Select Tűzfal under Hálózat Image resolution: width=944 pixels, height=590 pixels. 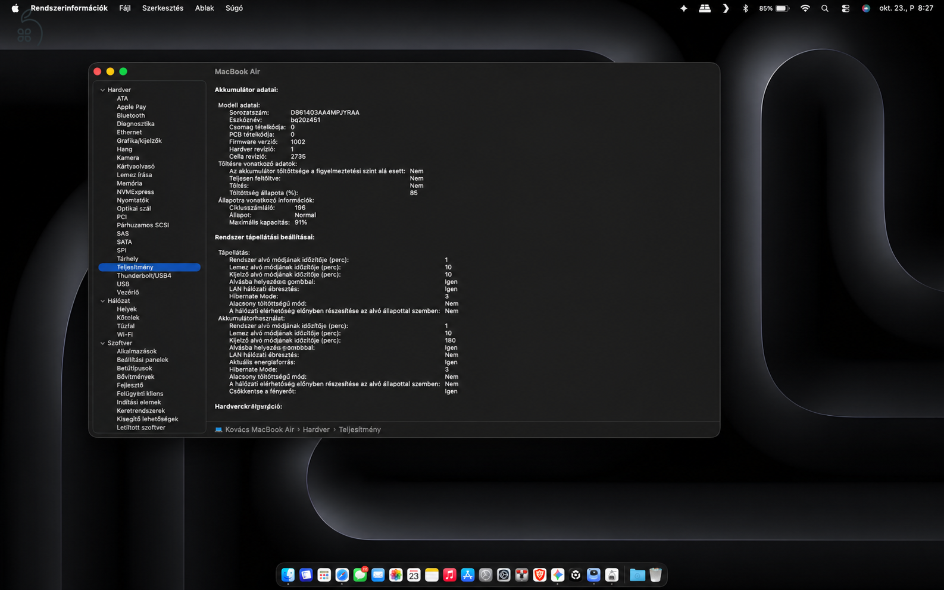tap(126, 326)
